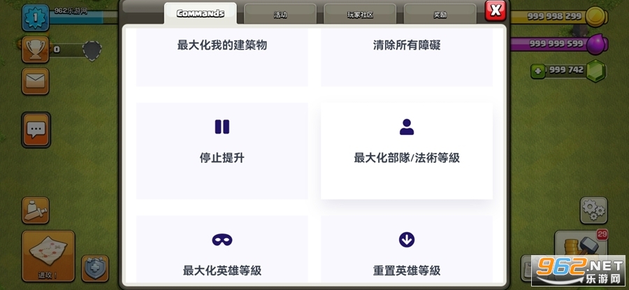Switch to the Commands tab
Screen dimensions: 629x290
200,14
